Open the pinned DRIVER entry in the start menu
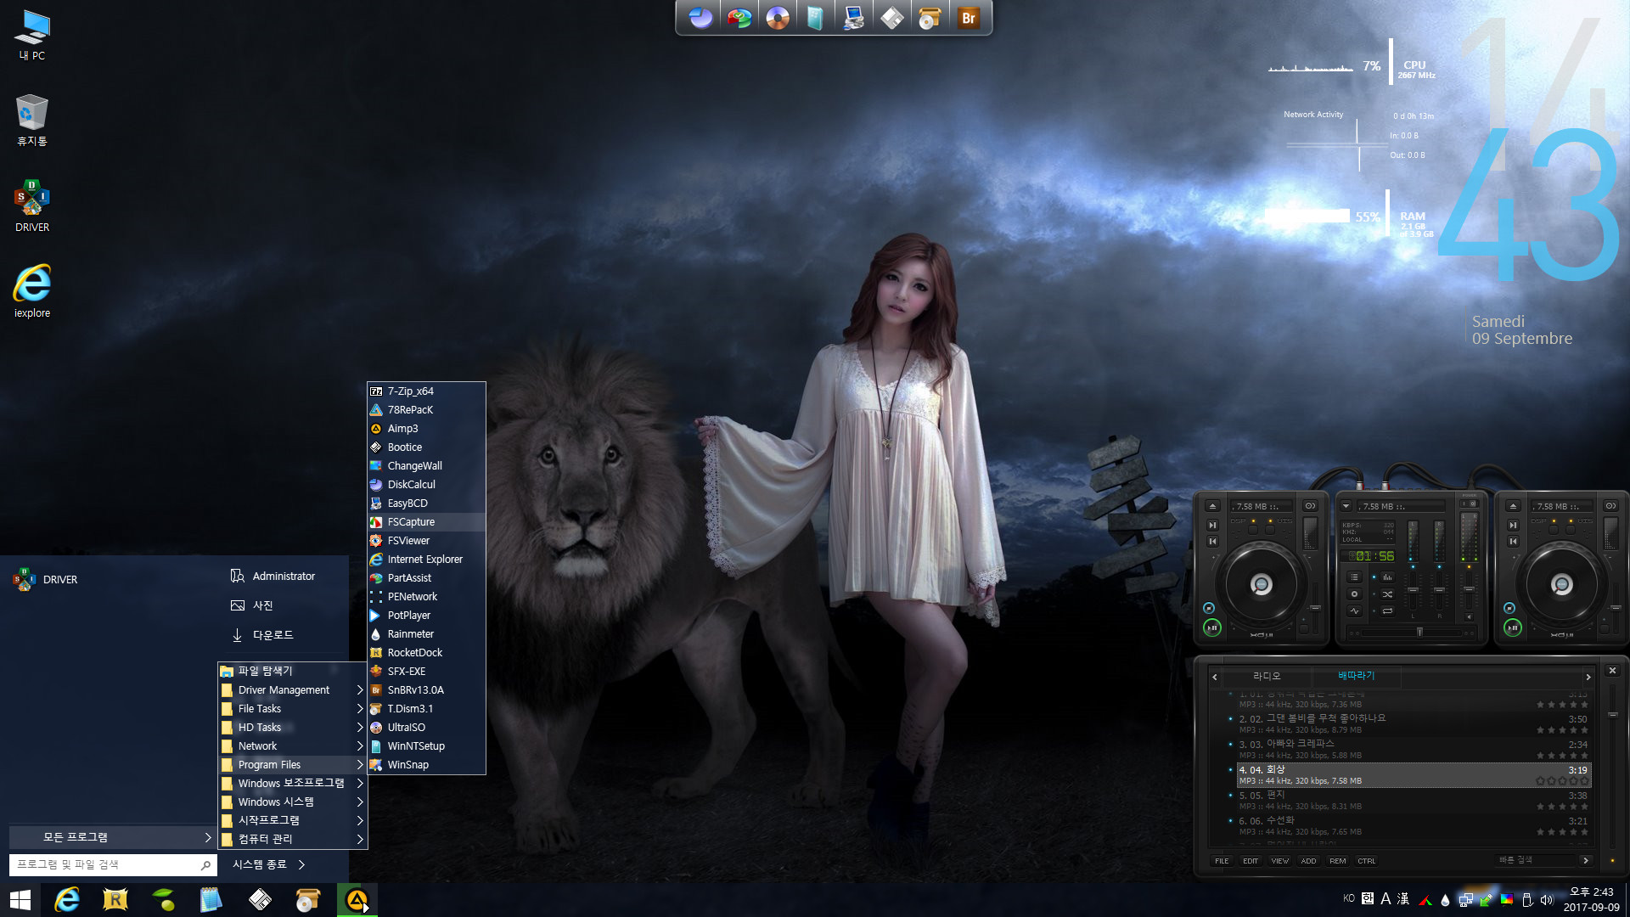This screenshot has height=917, width=1630. pyautogui.click(x=46, y=580)
